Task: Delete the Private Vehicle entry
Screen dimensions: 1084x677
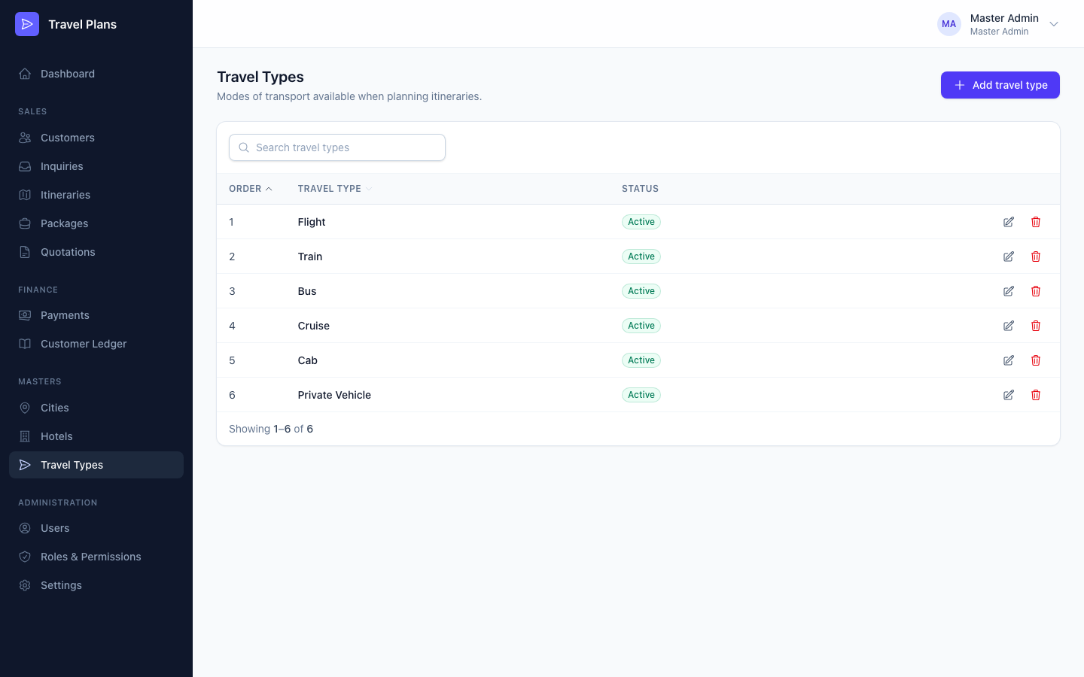Action: pos(1036,395)
